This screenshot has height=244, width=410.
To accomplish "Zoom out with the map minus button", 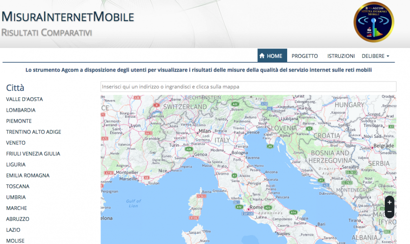I will pyautogui.click(x=390, y=211).
